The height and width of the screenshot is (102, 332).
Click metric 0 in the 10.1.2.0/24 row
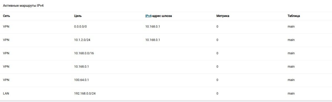point(217,40)
